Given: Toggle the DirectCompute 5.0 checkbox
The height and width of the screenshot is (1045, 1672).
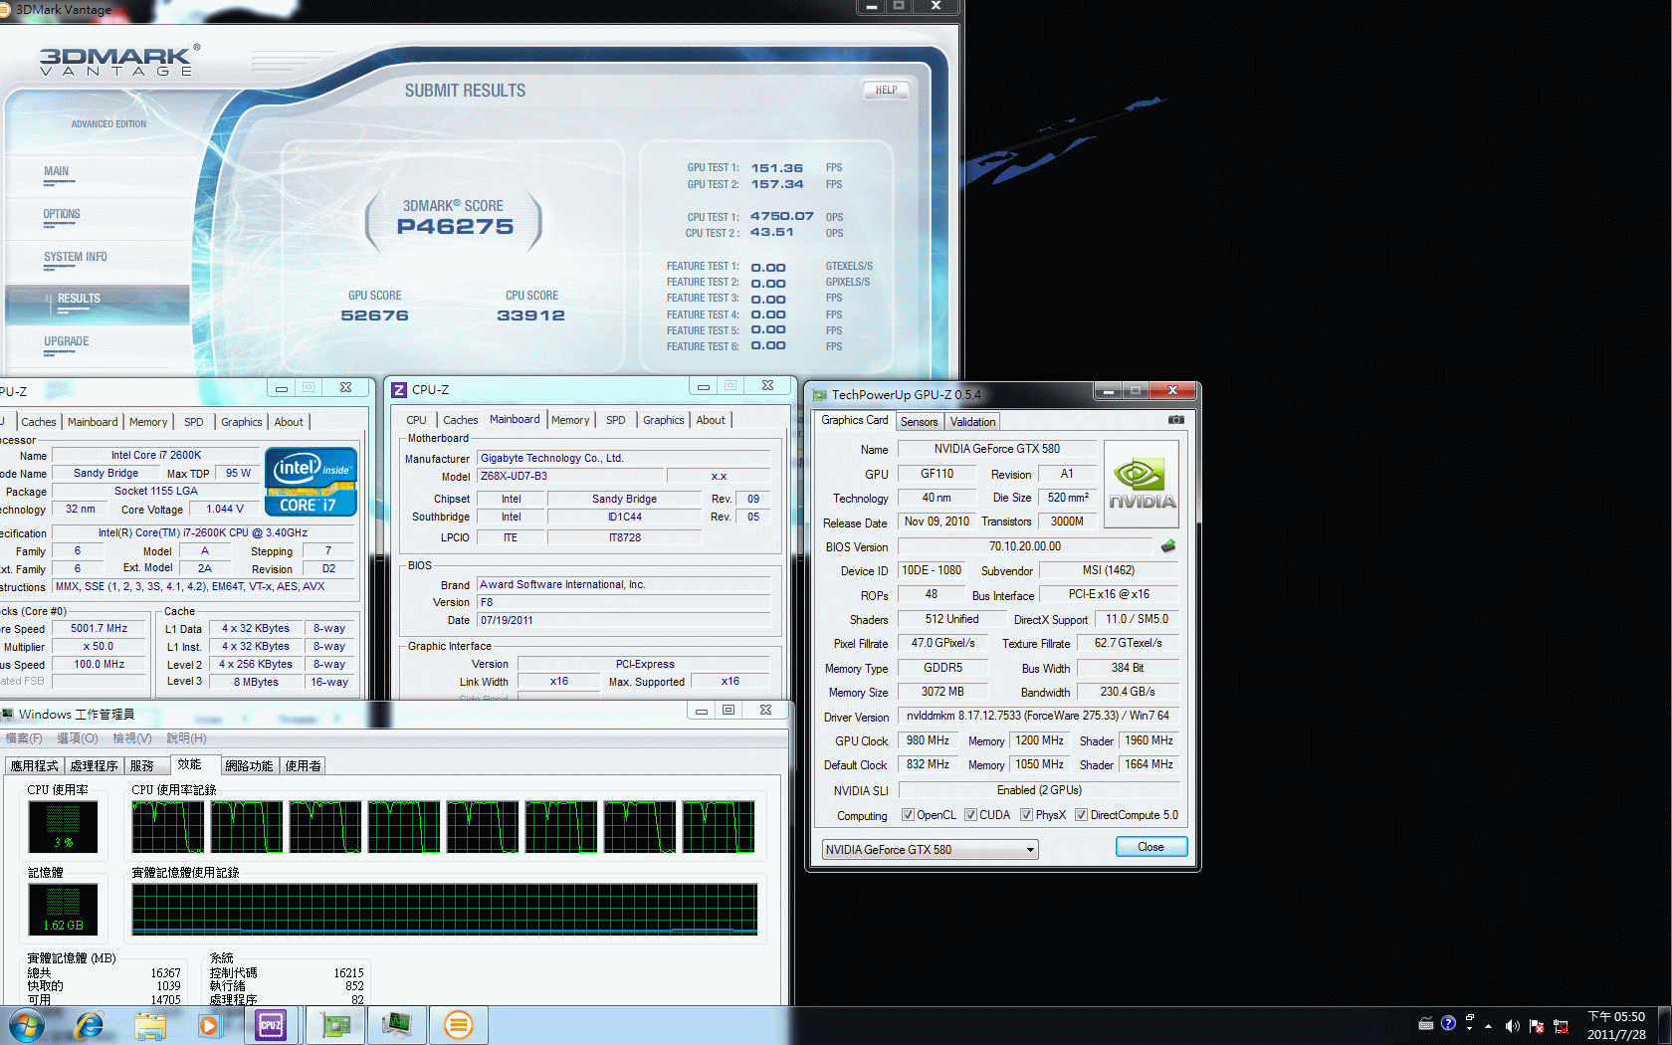Looking at the screenshot, I should 1081,815.
